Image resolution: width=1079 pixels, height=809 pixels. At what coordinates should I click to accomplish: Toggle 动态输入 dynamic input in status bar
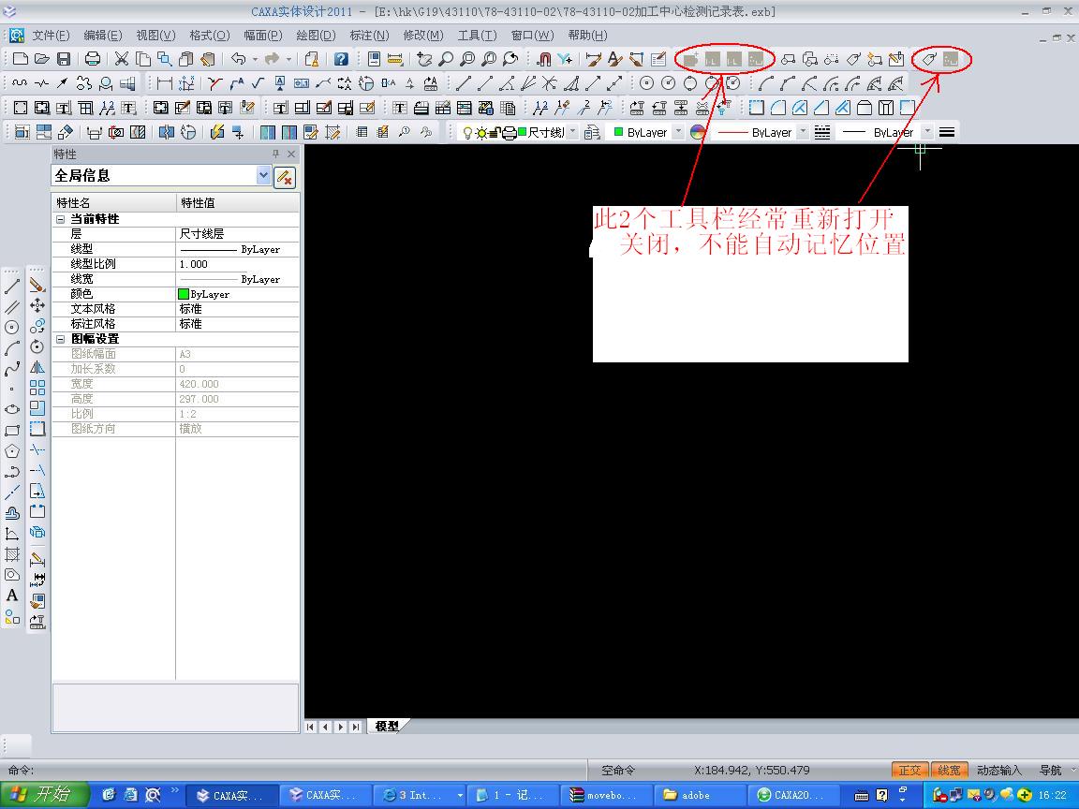point(999,770)
